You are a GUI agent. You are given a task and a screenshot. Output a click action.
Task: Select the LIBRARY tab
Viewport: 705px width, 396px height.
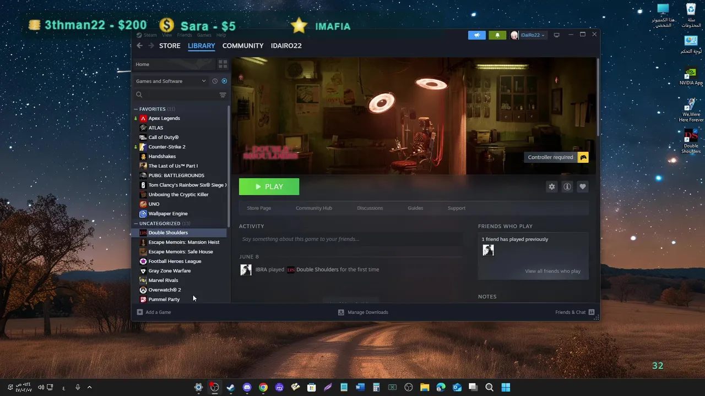click(201, 46)
